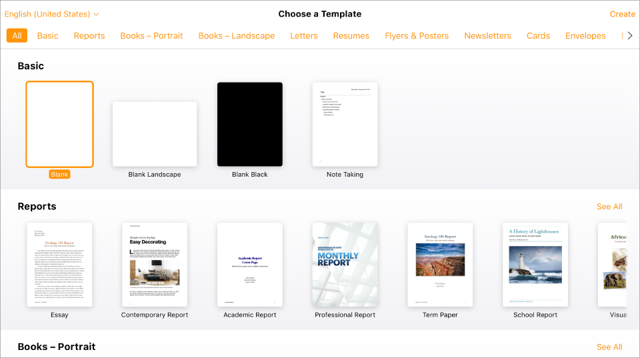The width and height of the screenshot is (640, 358).
Task: Open the Academic Report template
Action: [x=250, y=265]
